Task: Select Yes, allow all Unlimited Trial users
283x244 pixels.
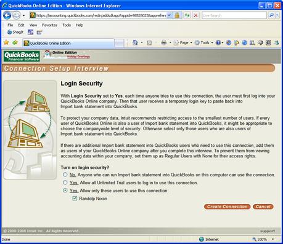Action: pyautogui.click(x=65, y=183)
